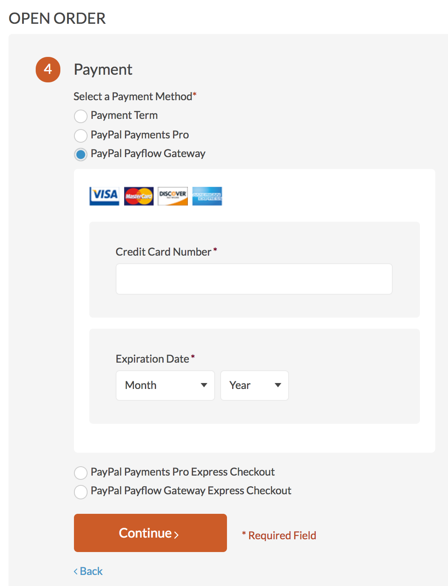
Task: Select PayPal Payflow Gateway Express Checkout option
Action: tap(81, 492)
